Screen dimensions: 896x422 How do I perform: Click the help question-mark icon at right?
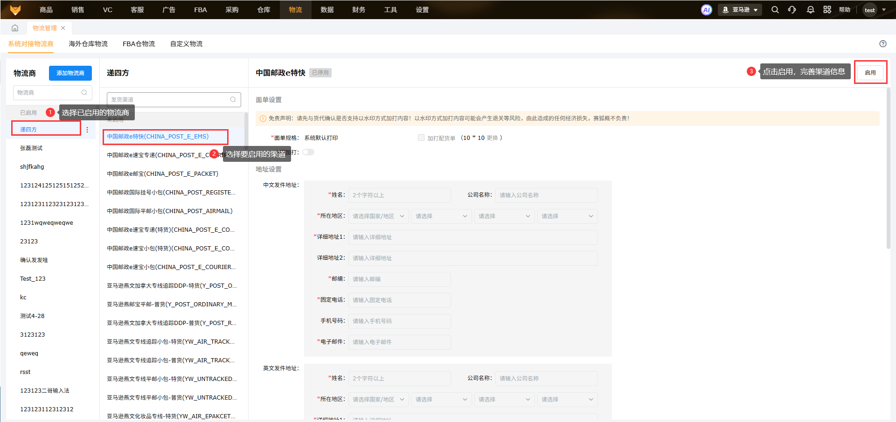point(883,44)
